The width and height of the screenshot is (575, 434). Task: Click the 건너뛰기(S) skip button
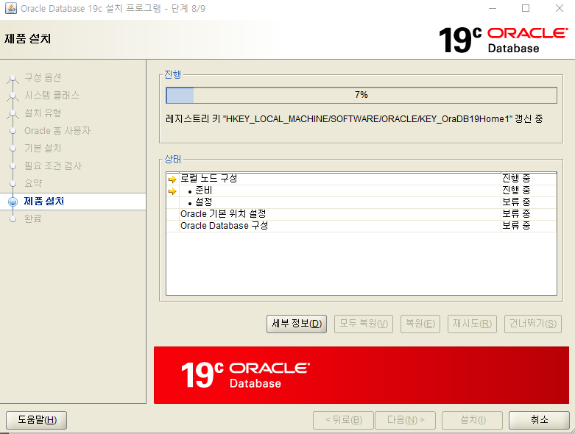[x=533, y=324]
